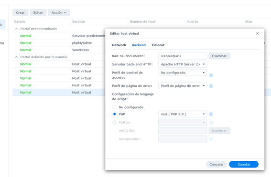Collapse Portal predeterminado group
This screenshot has height=177, width=271.
[16, 29]
